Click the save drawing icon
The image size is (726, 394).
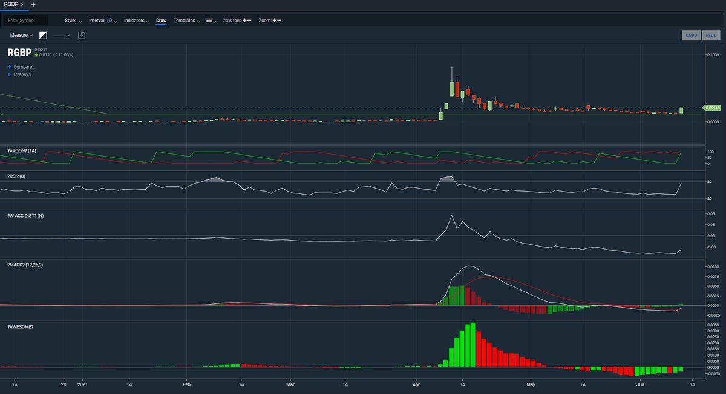pyautogui.click(x=82, y=36)
